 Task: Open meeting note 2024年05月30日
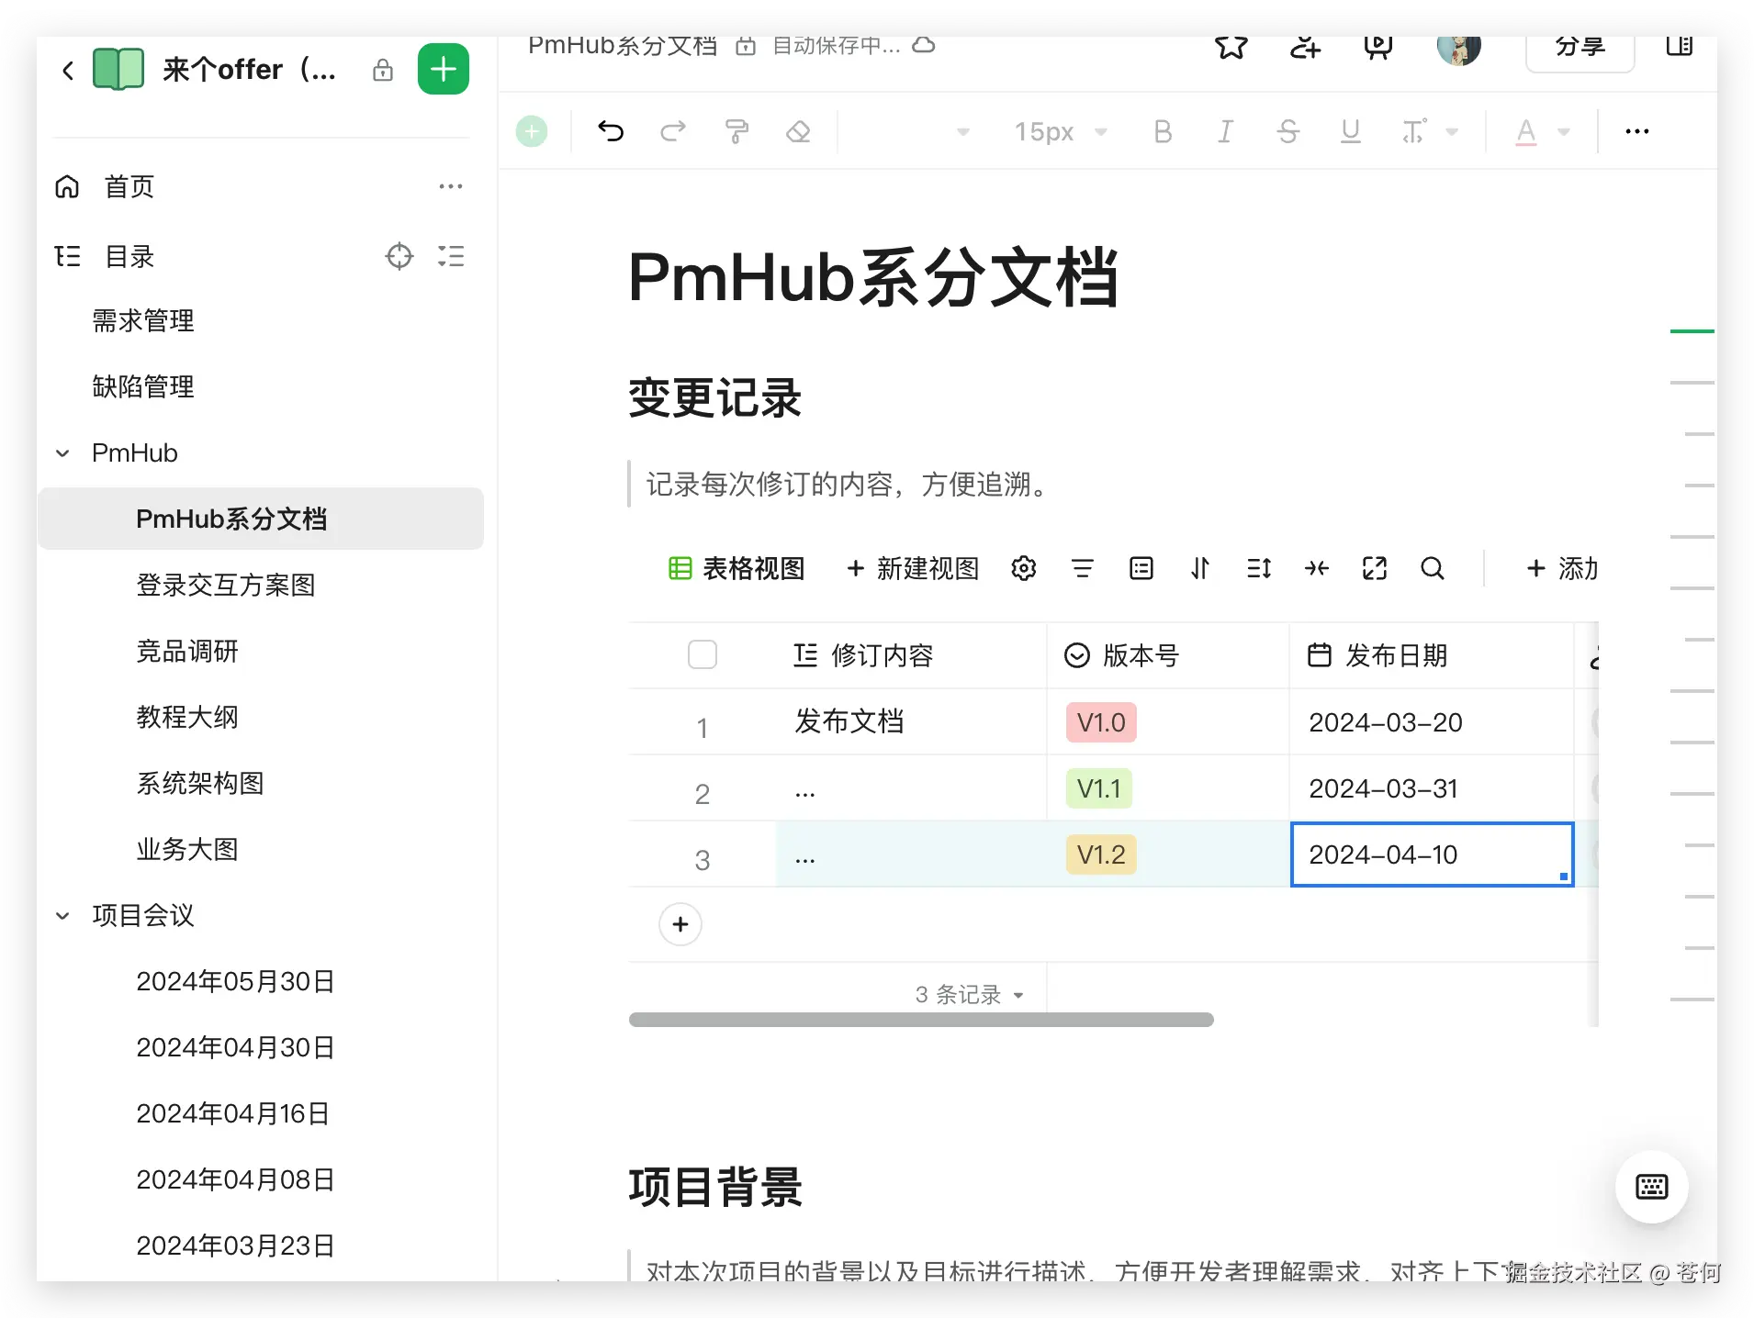[235, 981]
